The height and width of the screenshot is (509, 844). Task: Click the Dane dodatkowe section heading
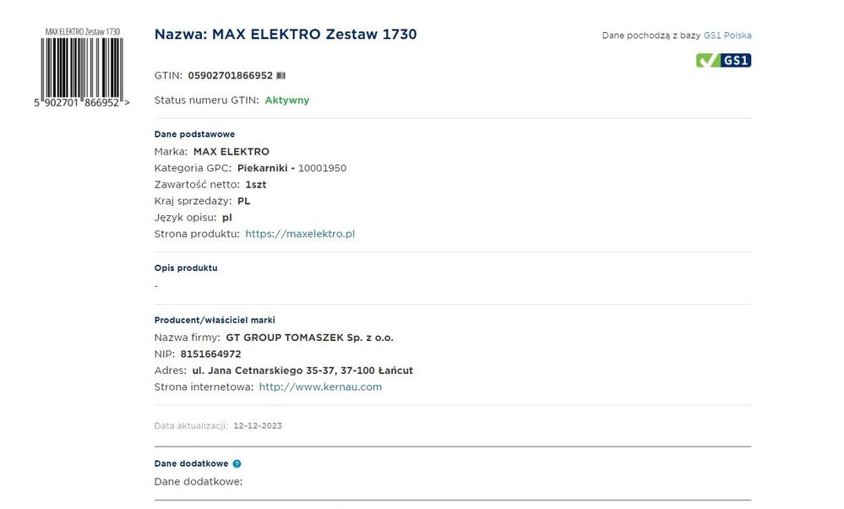coord(191,463)
